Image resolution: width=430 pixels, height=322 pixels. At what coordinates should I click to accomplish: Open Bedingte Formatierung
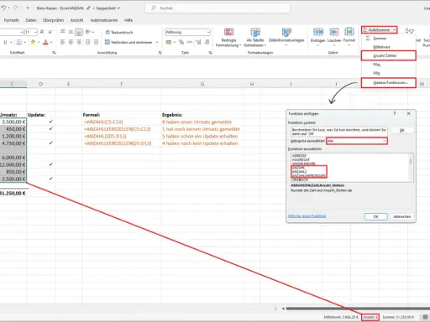(x=228, y=38)
